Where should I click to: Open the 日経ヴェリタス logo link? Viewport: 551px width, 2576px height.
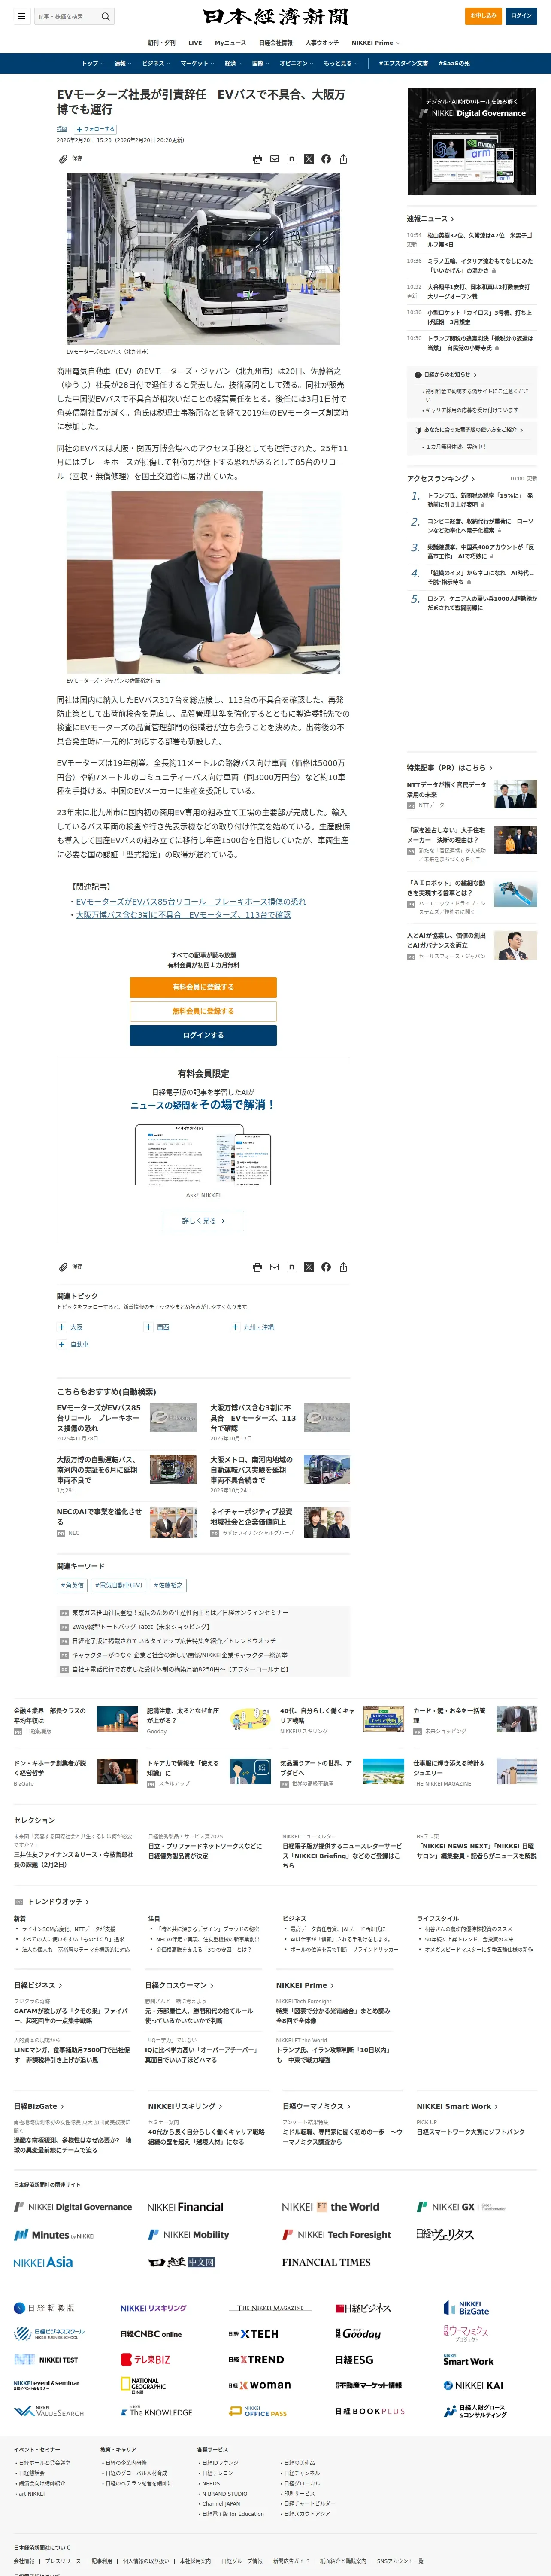(x=445, y=2234)
